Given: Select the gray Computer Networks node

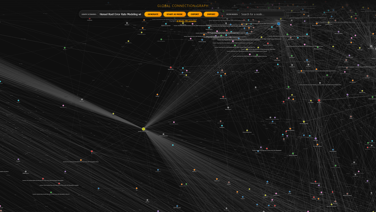Looking at the screenshot, I should [x=163, y=134].
